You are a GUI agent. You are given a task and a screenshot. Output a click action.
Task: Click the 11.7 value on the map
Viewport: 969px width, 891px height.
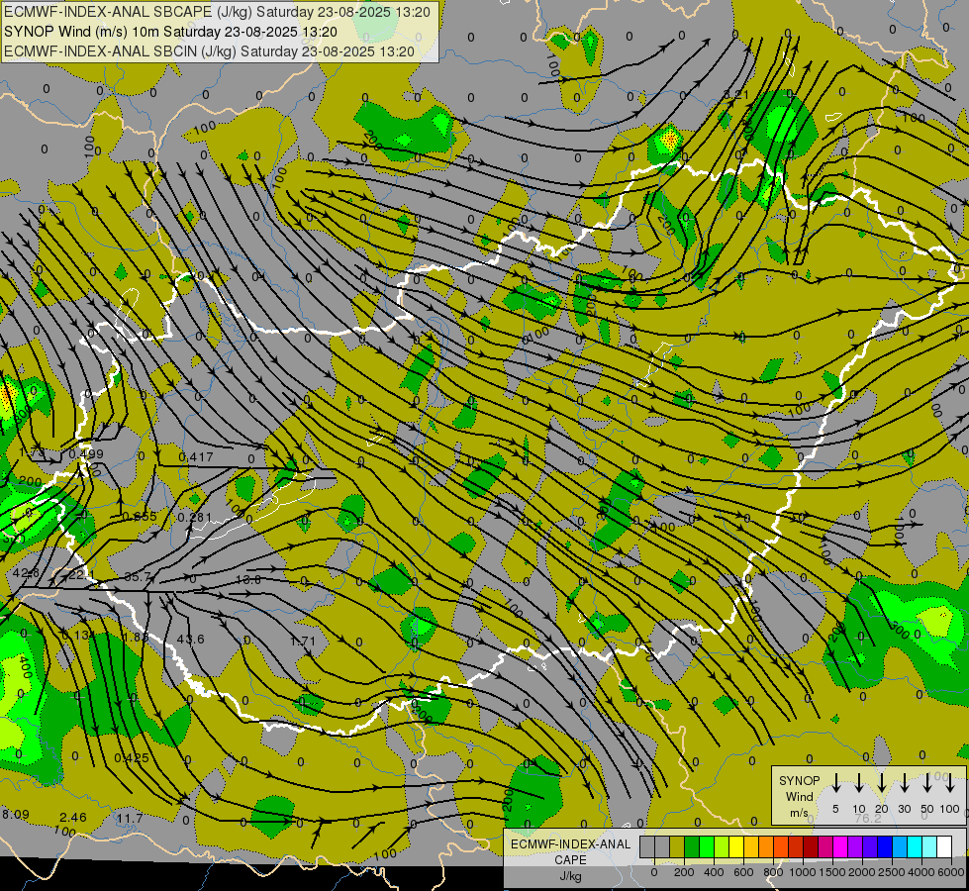130,818
